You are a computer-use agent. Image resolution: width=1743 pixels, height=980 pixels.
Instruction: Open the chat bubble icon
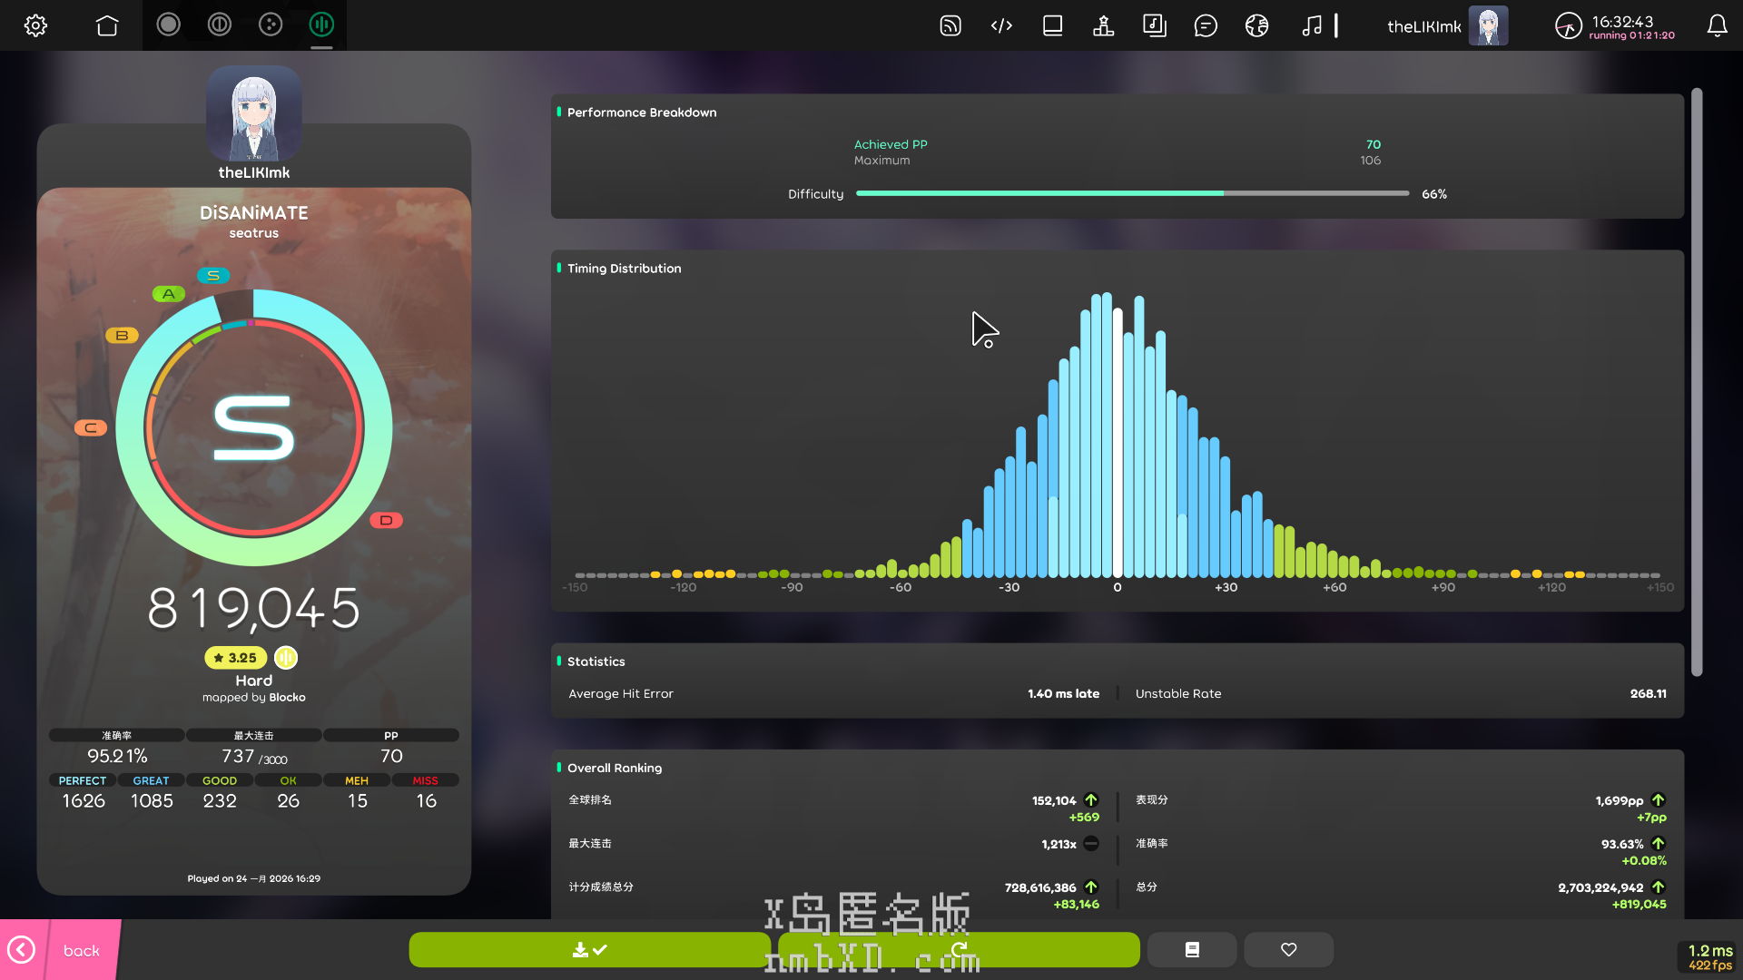[1206, 25]
